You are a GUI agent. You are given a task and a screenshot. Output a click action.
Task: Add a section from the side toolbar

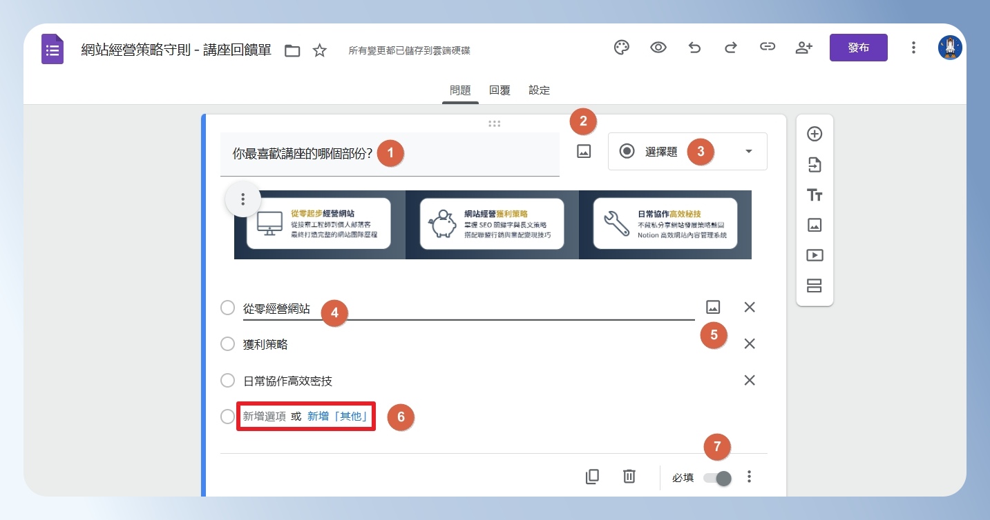[815, 286]
